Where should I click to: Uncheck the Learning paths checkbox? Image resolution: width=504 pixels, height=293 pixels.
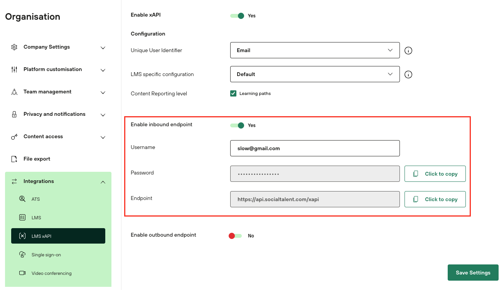(x=233, y=93)
